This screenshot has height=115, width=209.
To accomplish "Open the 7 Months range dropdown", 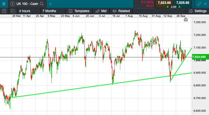I will click(49, 11).
